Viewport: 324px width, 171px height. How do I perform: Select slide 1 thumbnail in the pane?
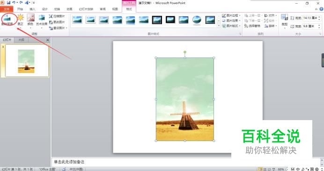coord(27,61)
